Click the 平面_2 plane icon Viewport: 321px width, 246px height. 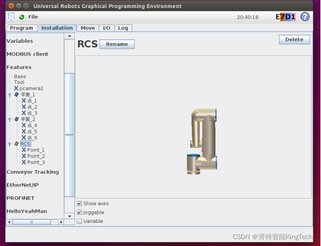(x=17, y=119)
